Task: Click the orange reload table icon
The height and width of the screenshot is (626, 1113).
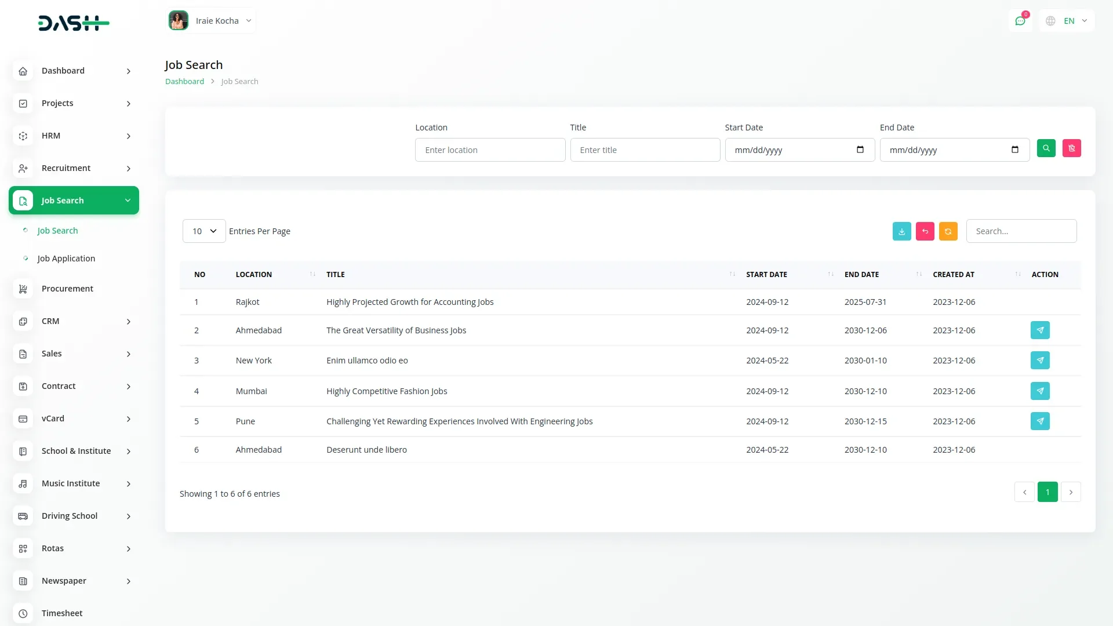Action: coord(948,231)
